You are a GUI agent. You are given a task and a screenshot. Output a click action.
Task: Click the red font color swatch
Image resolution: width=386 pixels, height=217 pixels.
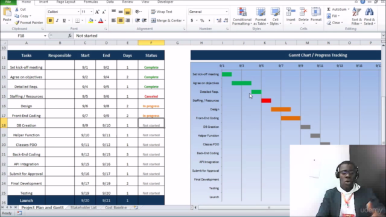point(101,20)
